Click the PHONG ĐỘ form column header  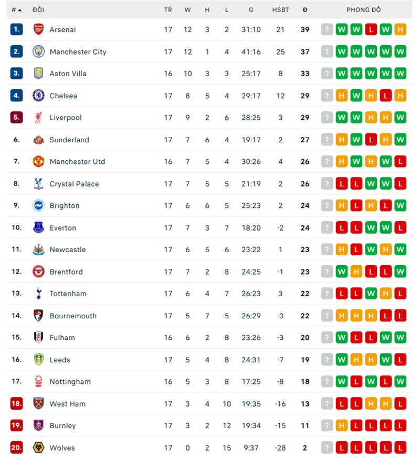tap(364, 10)
